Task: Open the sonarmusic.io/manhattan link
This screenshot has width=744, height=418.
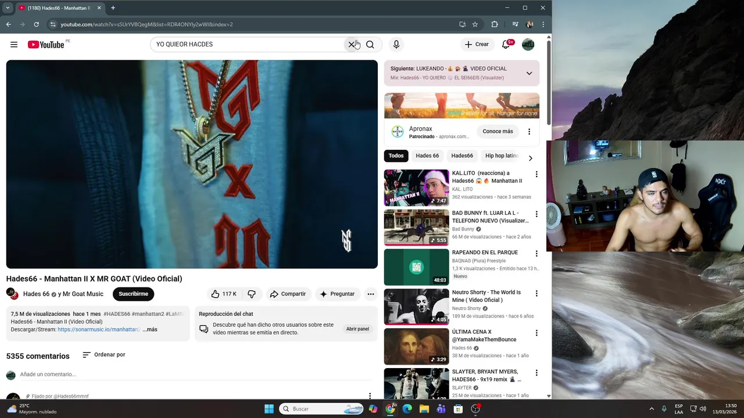Action: 99,330
